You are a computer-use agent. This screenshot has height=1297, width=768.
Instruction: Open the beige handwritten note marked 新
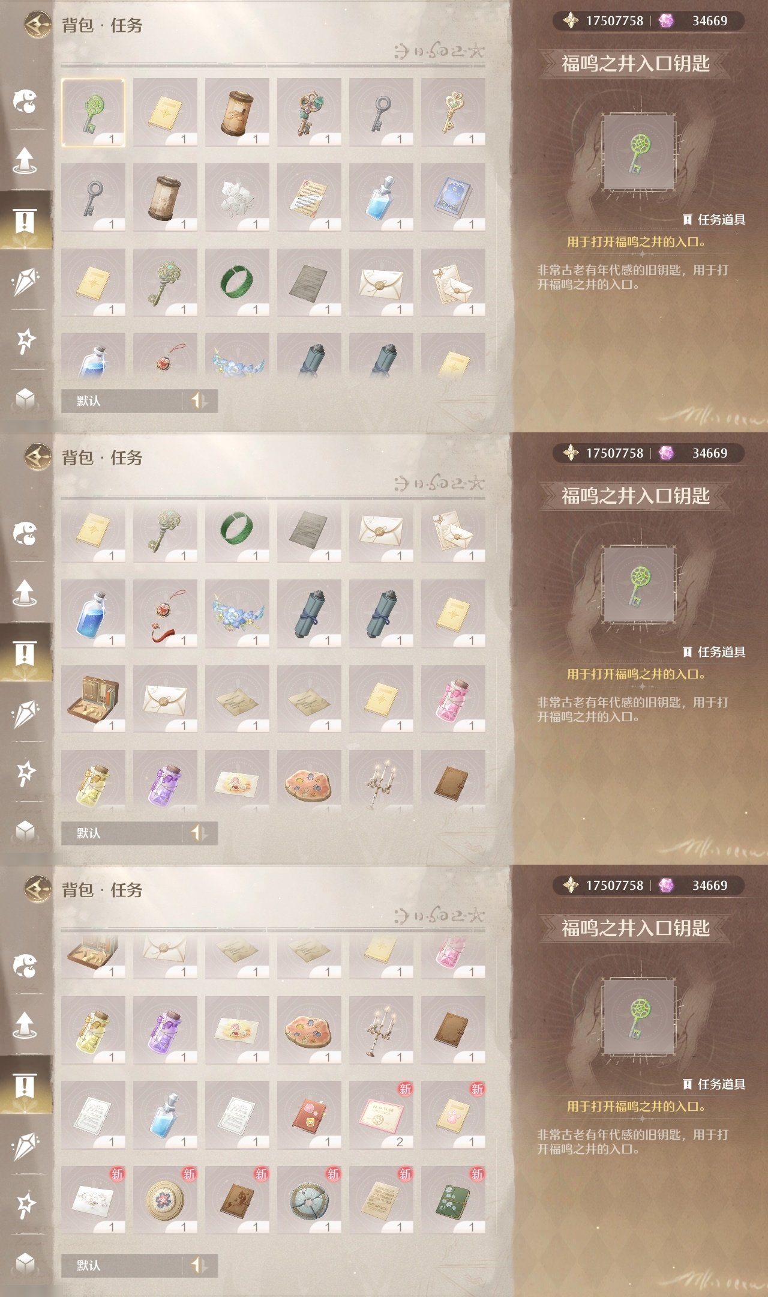381,1200
